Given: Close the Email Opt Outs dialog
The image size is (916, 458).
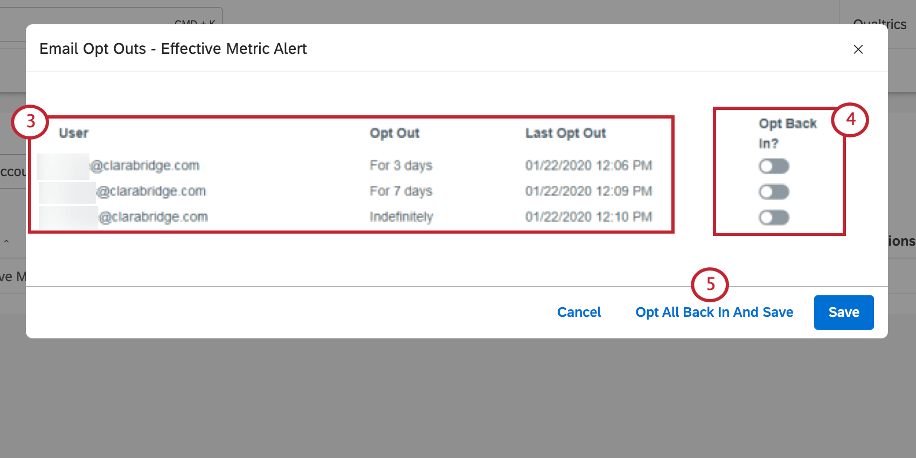Looking at the screenshot, I should click(858, 49).
